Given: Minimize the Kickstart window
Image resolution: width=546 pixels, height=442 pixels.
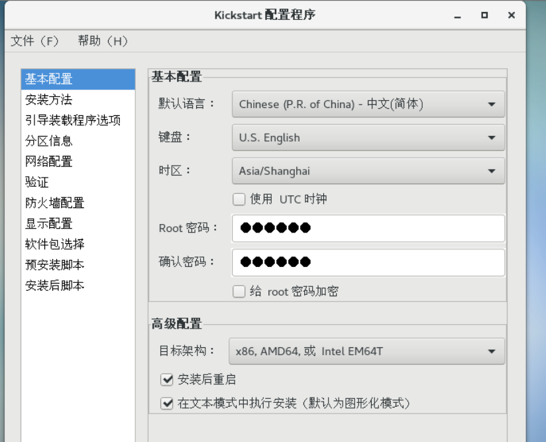Looking at the screenshot, I should coord(458,16).
